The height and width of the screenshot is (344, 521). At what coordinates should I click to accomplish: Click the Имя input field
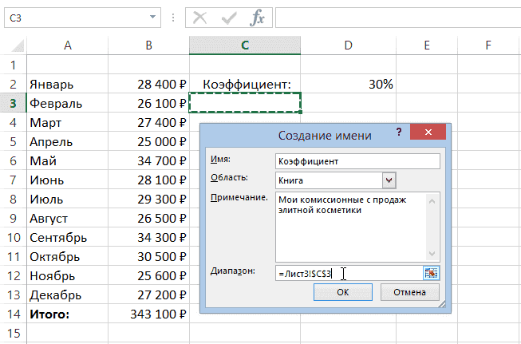pos(357,161)
